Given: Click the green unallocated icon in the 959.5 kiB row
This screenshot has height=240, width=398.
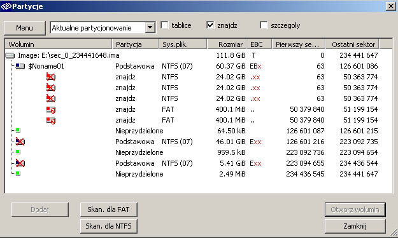Looking at the screenshot, I should pos(18,152).
